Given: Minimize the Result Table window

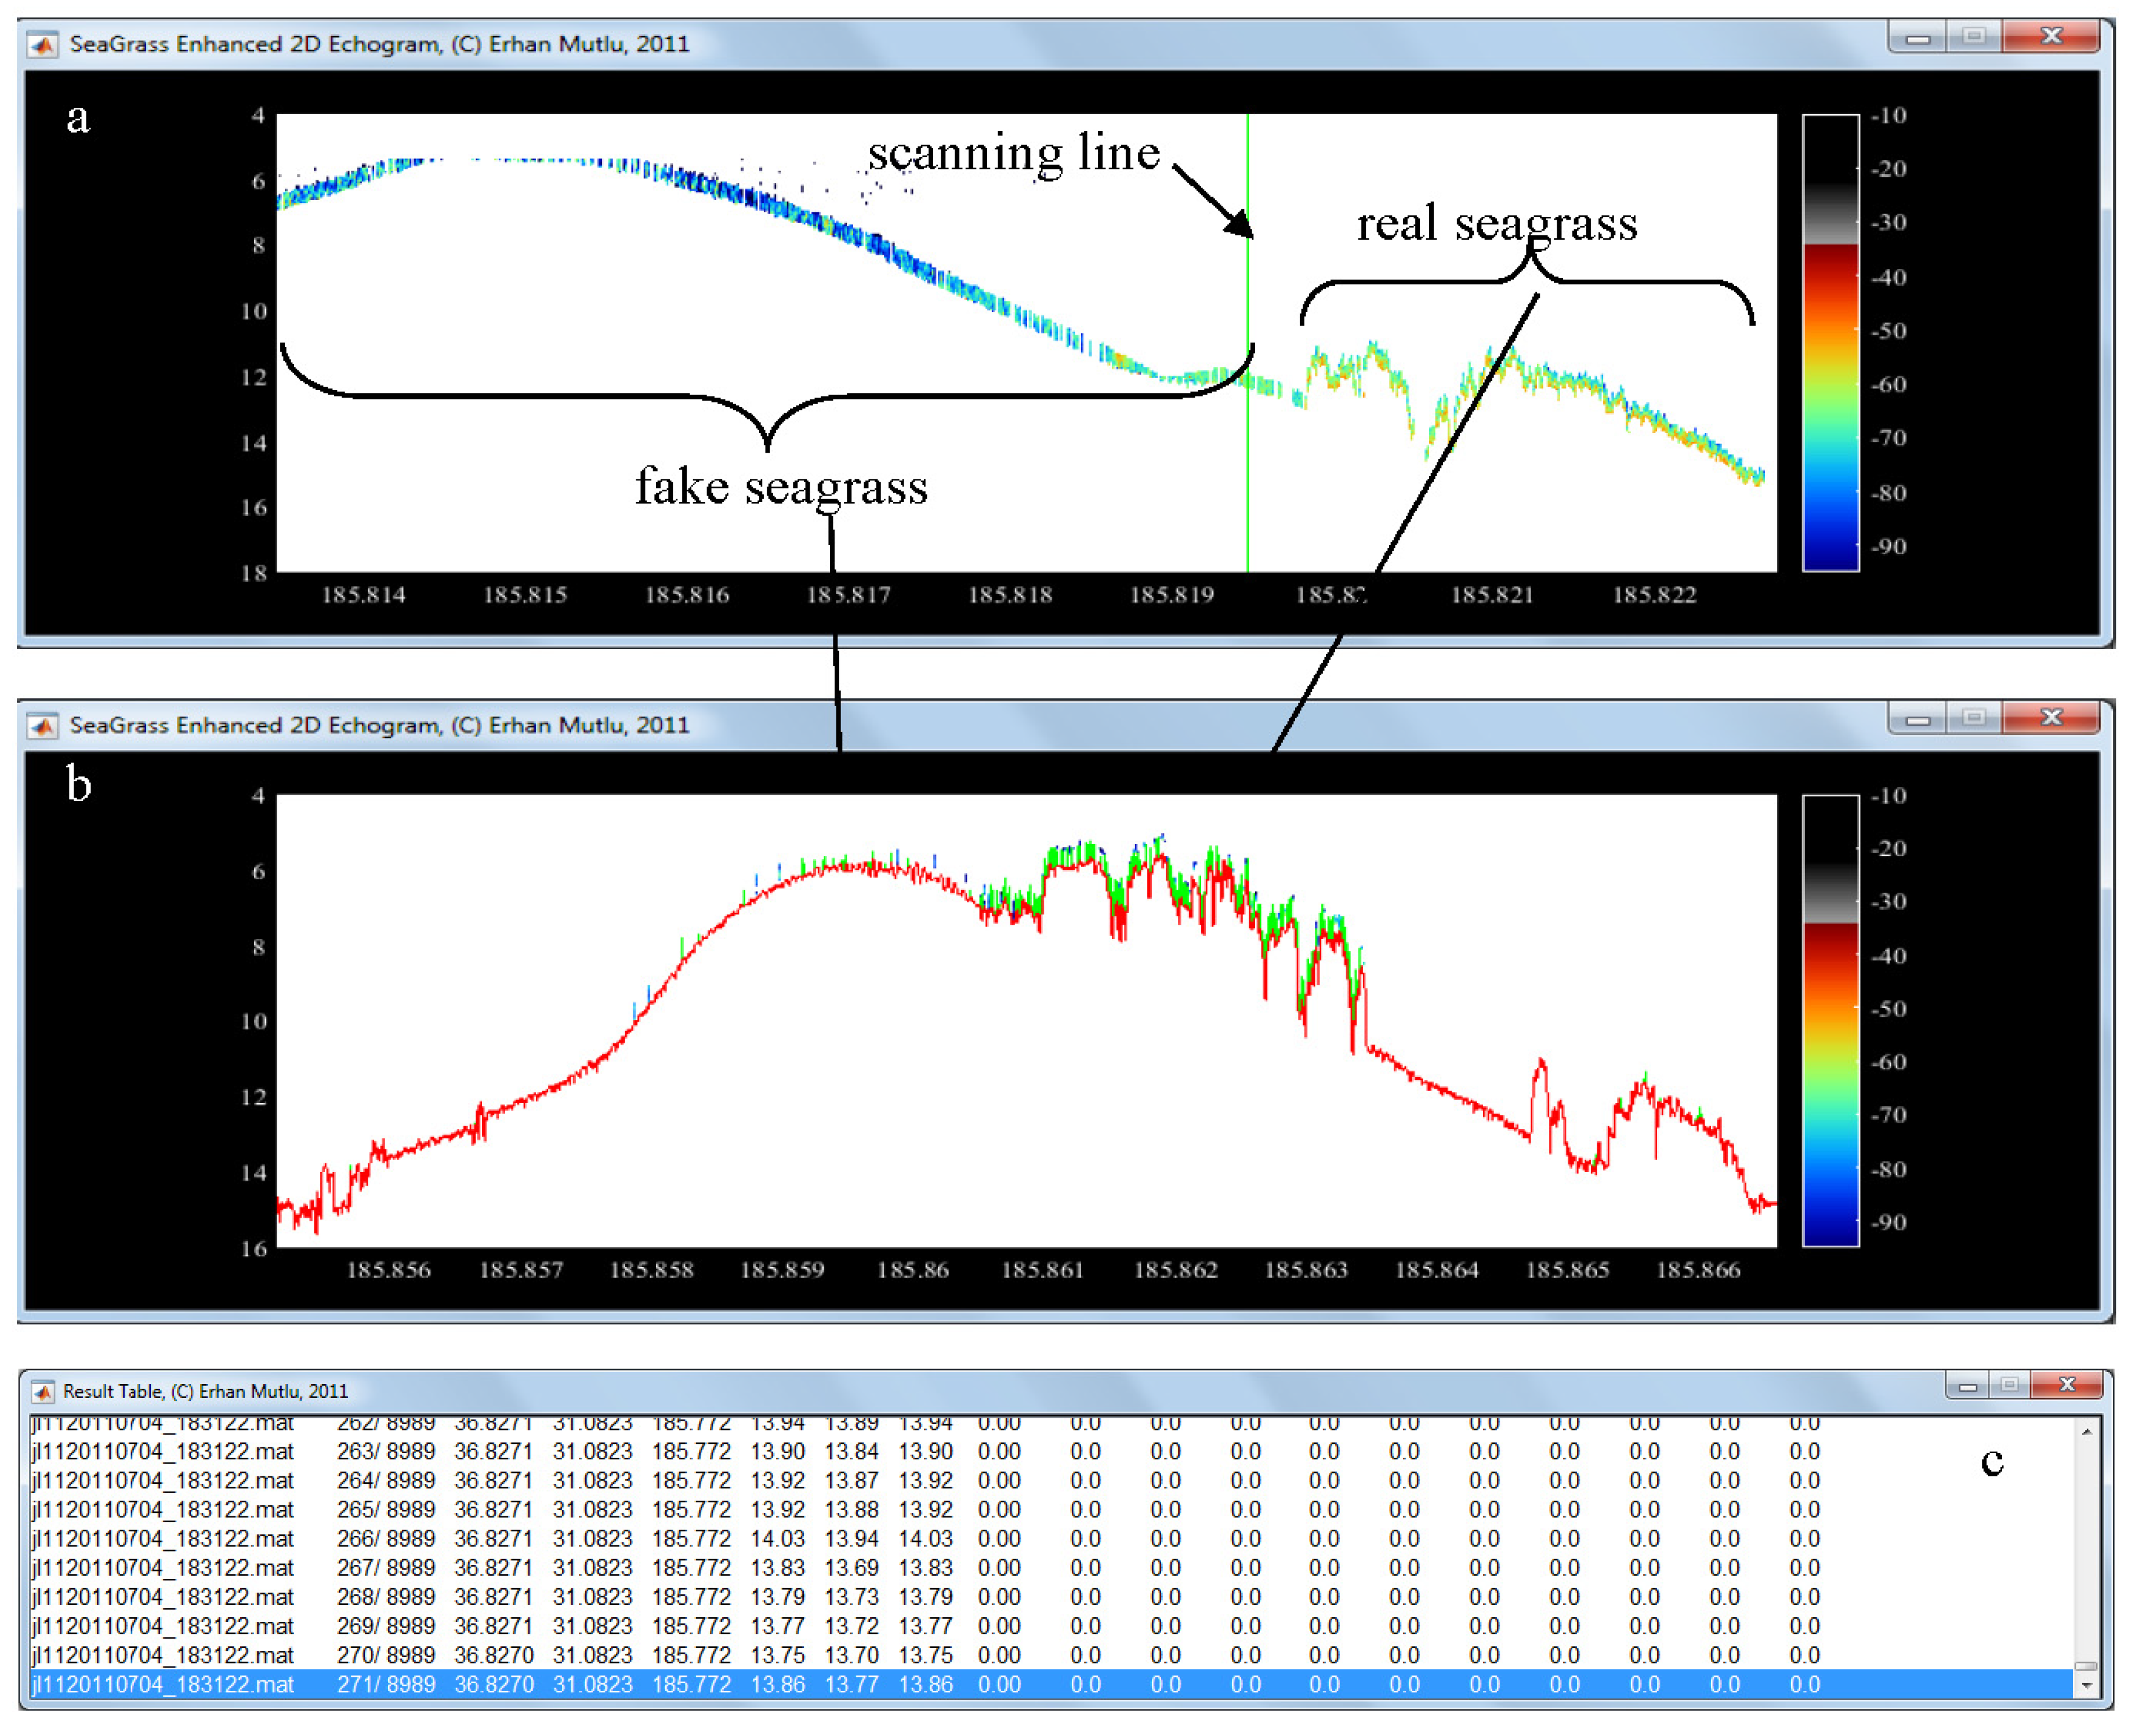Looking at the screenshot, I should click(x=1967, y=1386).
